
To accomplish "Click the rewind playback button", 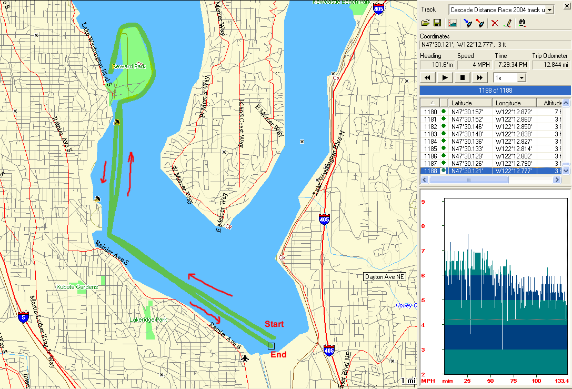I will 428,78.
